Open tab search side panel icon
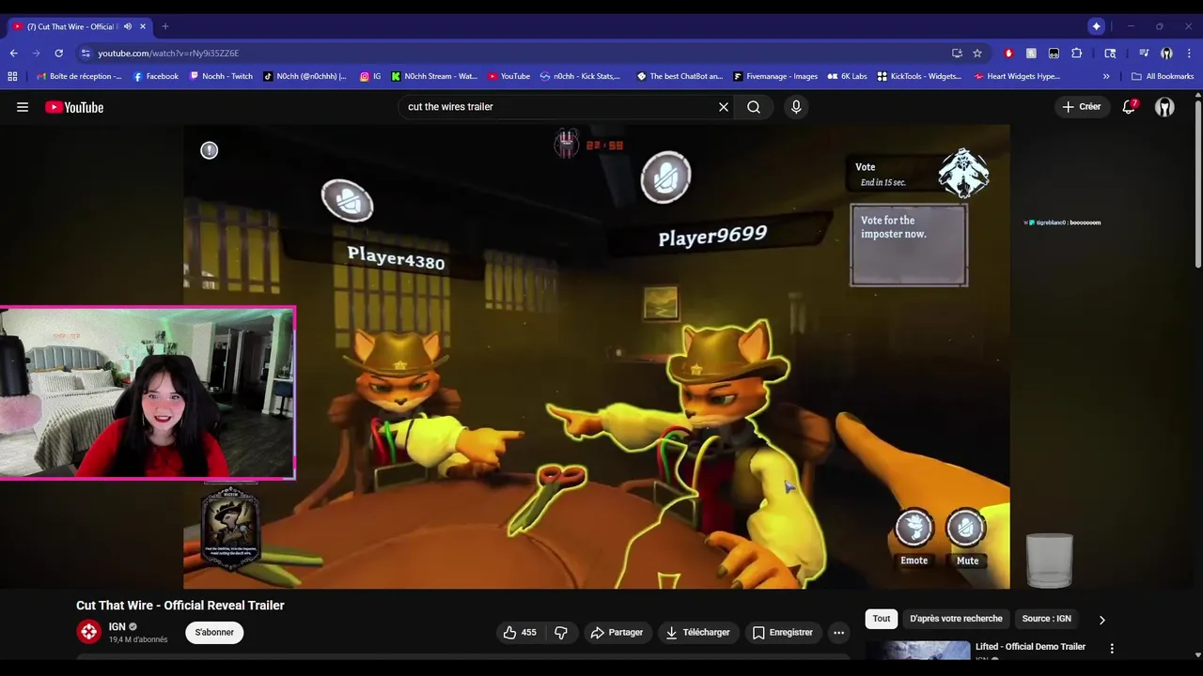 pyautogui.click(x=1110, y=54)
